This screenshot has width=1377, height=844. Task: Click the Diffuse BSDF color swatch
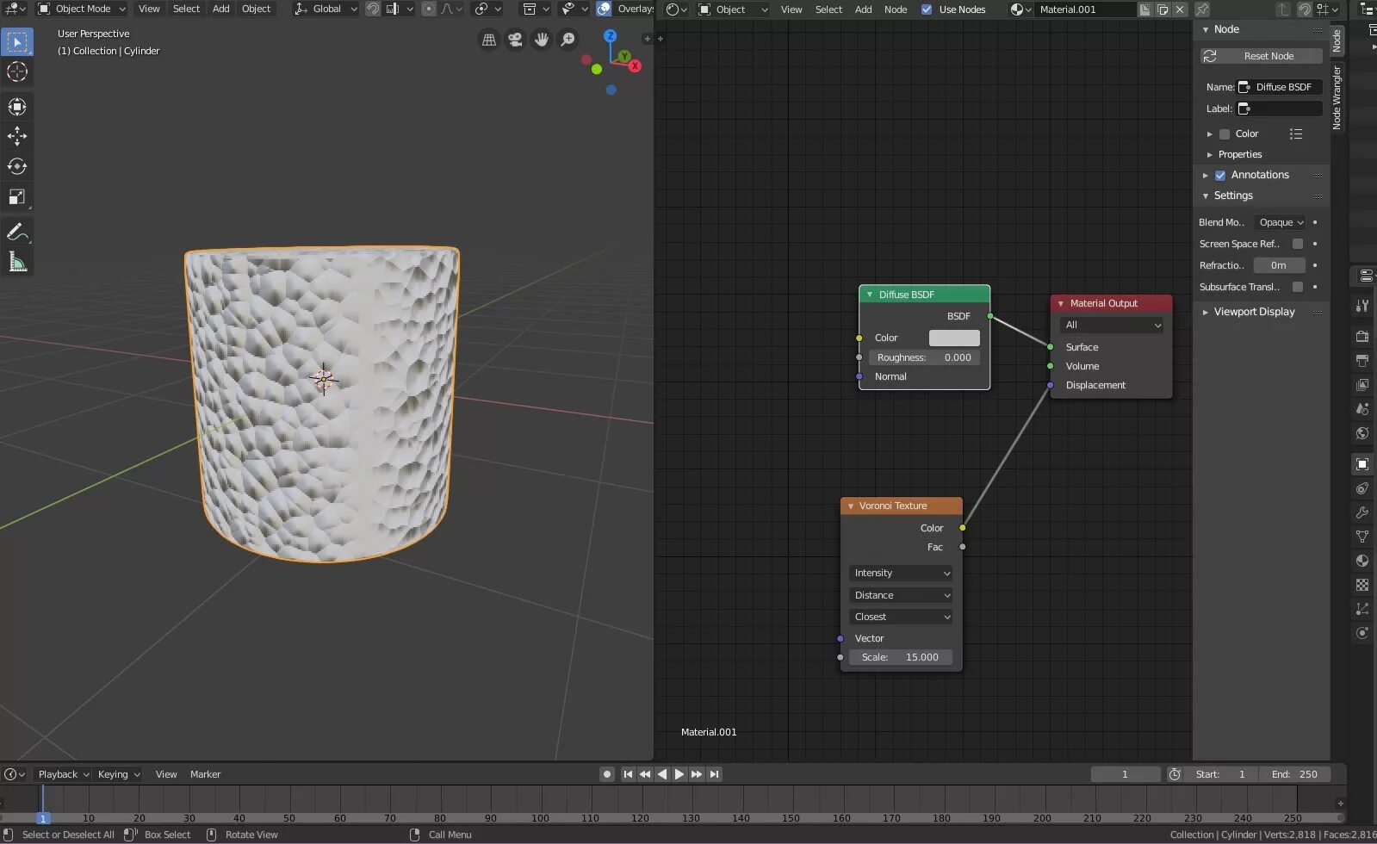(x=954, y=338)
